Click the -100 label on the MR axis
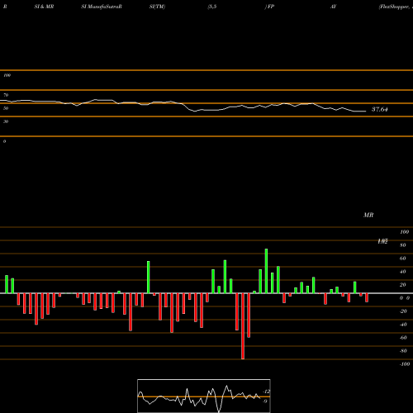This screenshot has height=413, width=413. 405,364
